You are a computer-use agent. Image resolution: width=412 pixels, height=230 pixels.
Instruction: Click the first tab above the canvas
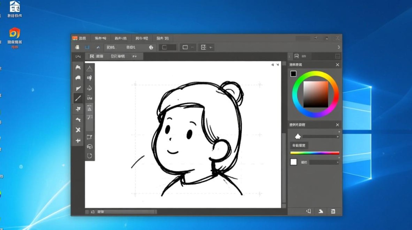(x=96, y=56)
